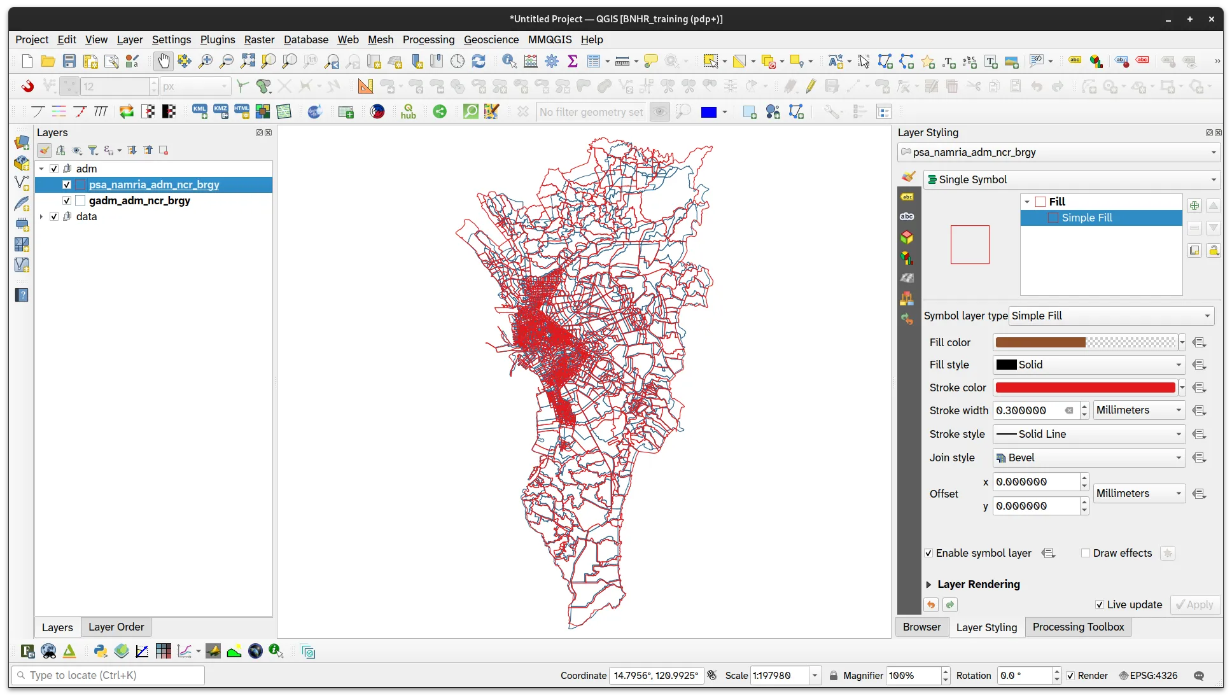Click add symbol layer plus button
The image size is (1232, 698).
(x=1194, y=206)
